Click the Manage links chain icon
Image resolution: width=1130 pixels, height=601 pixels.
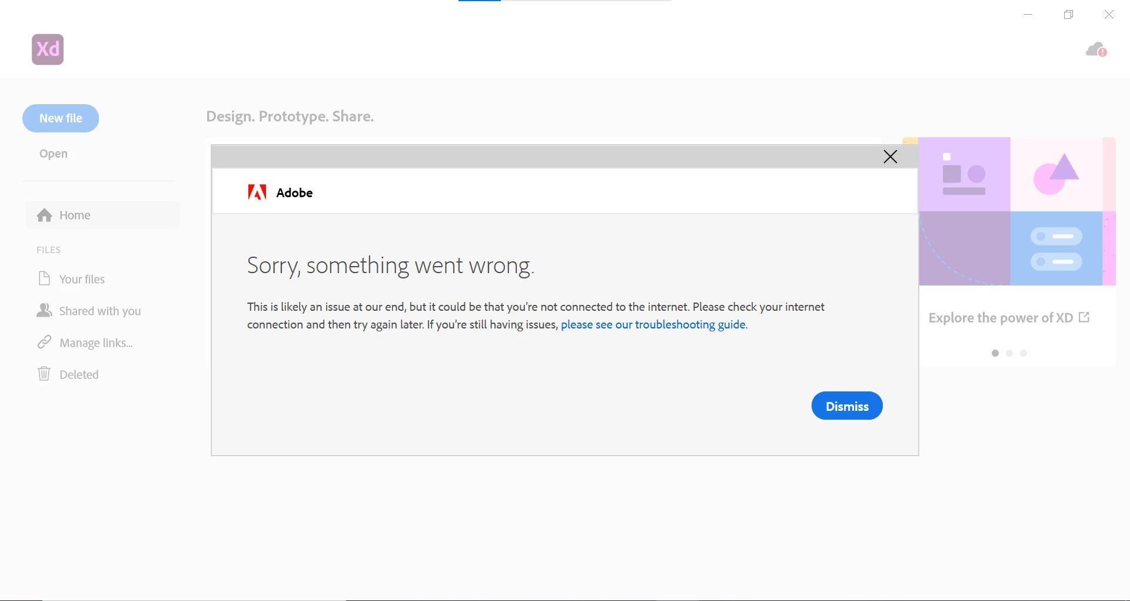click(44, 342)
